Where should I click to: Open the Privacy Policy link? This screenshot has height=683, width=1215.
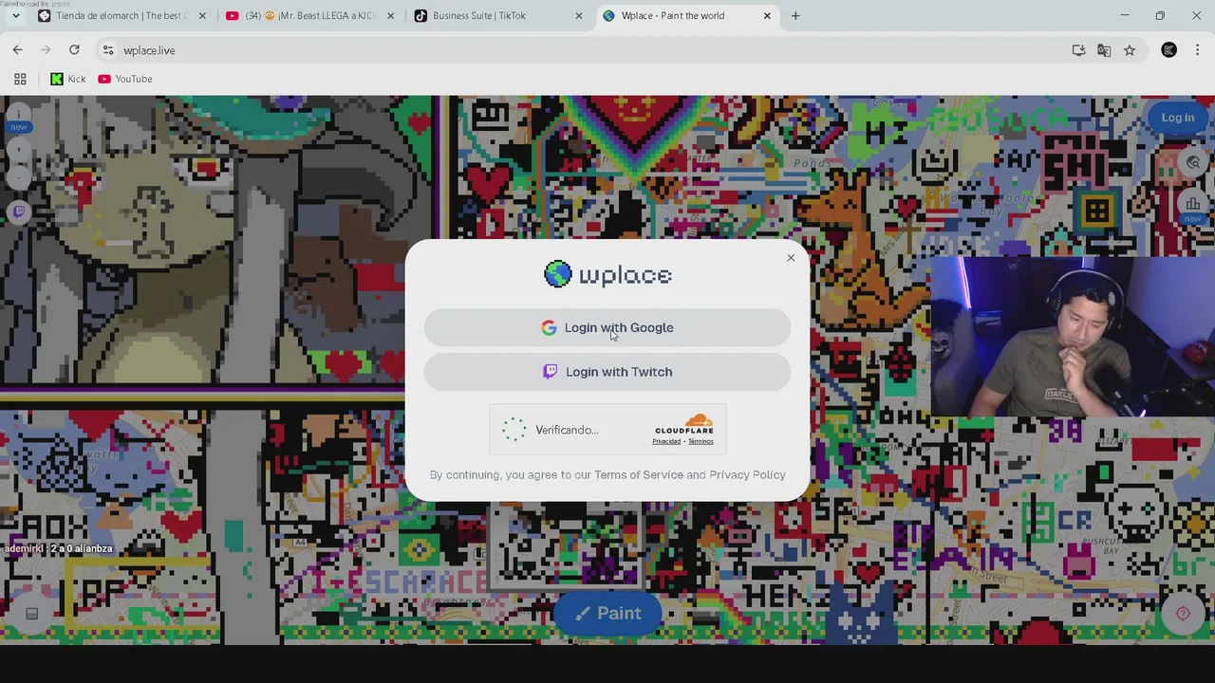click(x=747, y=474)
